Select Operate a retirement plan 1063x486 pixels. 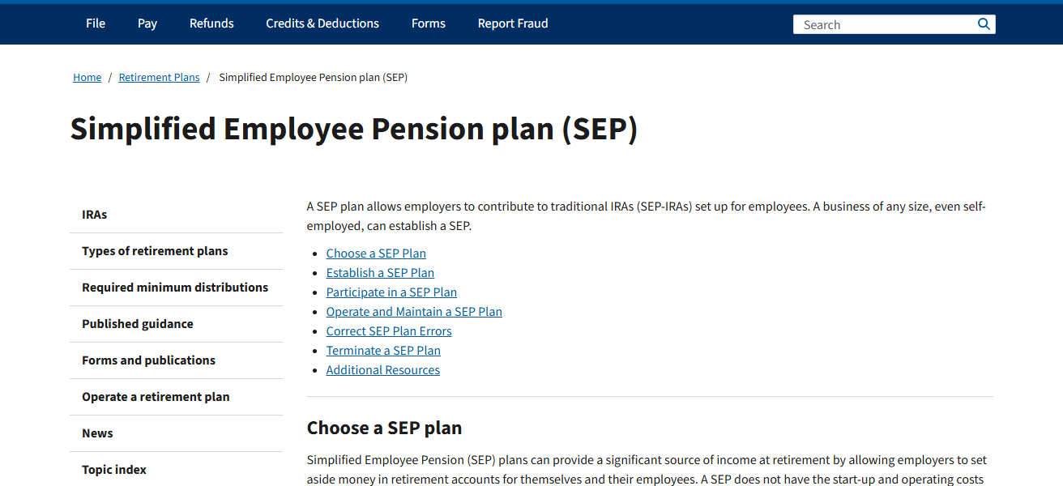pos(156,396)
